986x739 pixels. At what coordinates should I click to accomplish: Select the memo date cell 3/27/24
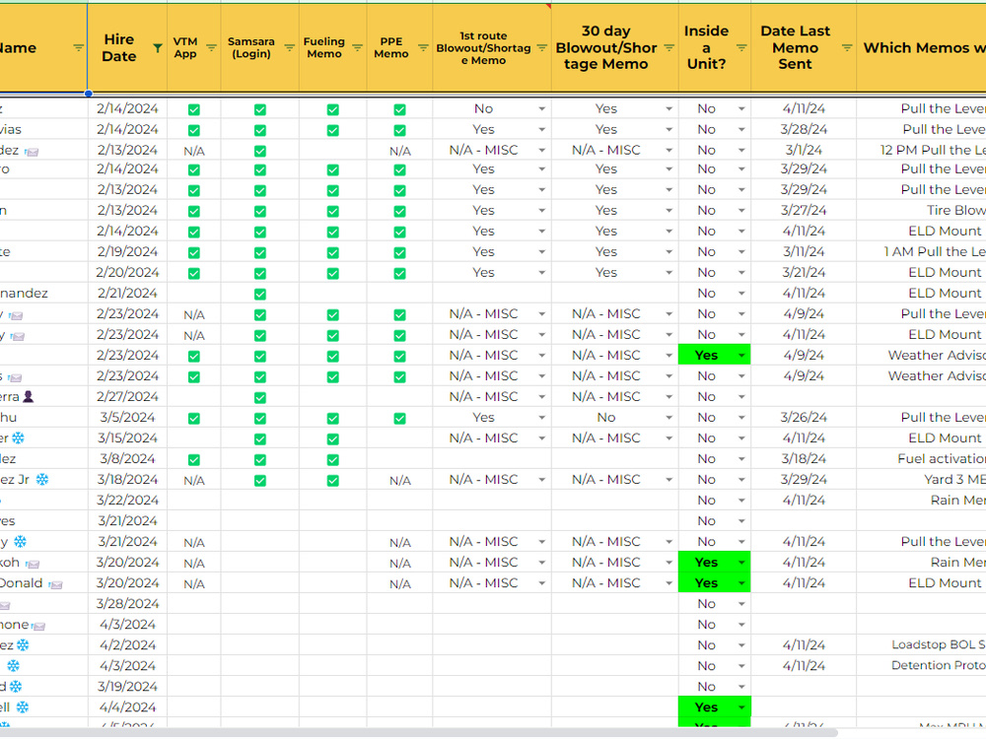tap(804, 210)
